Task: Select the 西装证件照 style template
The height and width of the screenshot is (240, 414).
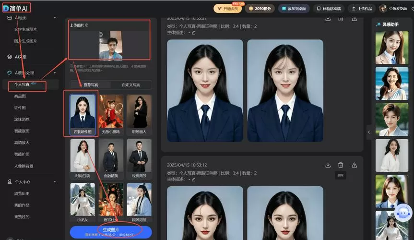Action: click(x=83, y=114)
